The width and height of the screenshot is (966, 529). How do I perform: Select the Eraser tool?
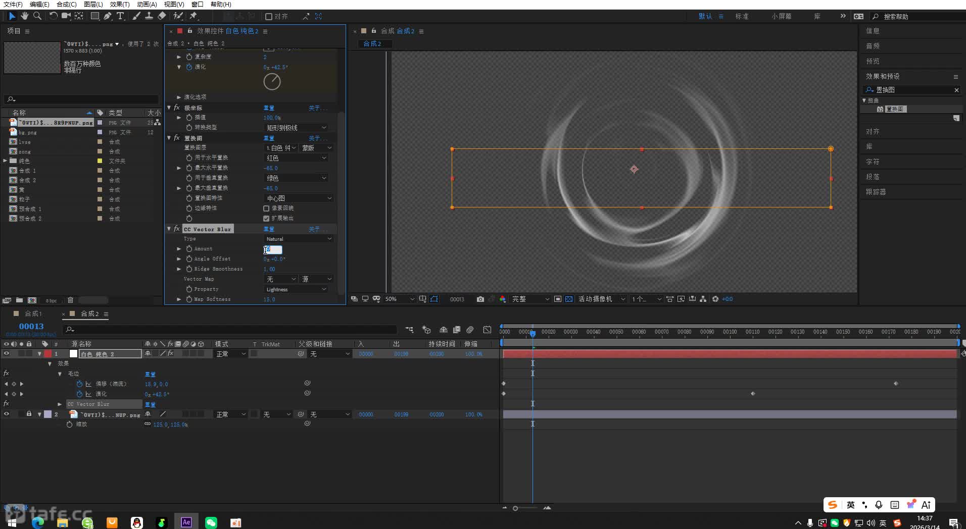pos(162,16)
